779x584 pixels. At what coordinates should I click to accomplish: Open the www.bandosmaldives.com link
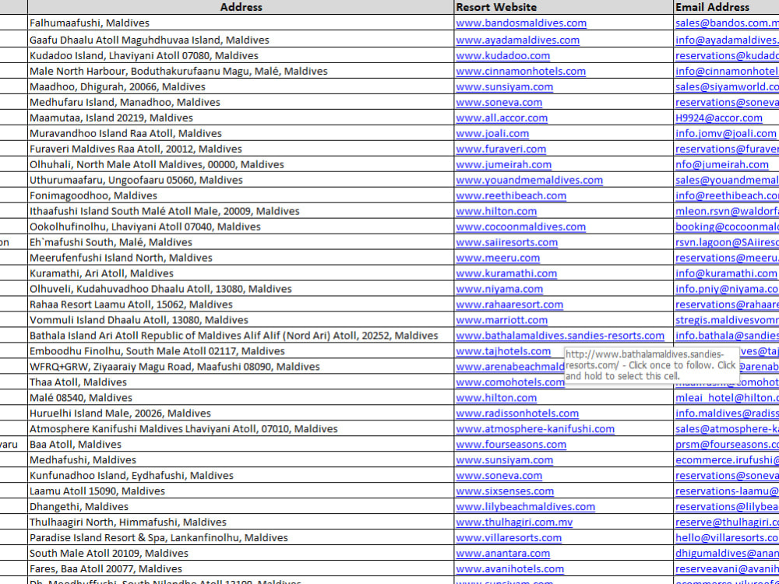pyautogui.click(x=520, y=23)
